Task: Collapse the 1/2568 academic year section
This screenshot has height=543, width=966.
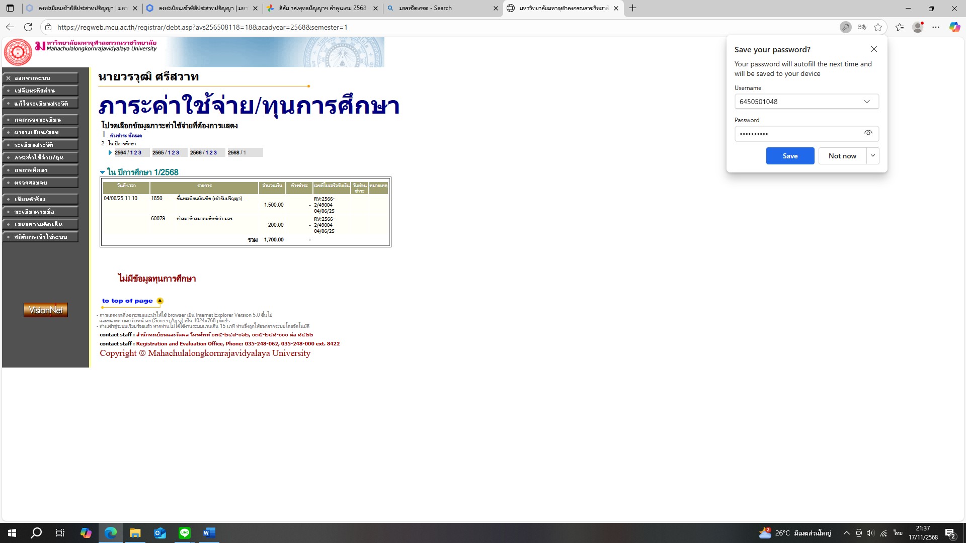Action: pyautogui.click(x=103, y=172)
